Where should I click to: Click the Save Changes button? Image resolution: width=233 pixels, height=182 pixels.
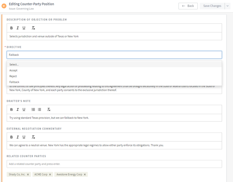212,6
